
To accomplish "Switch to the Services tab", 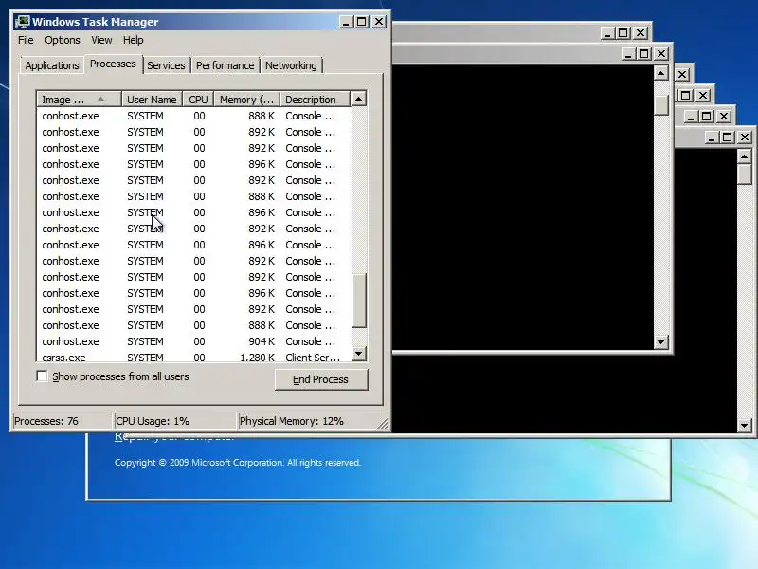I will pyautogui.click(x=166, y=65).
